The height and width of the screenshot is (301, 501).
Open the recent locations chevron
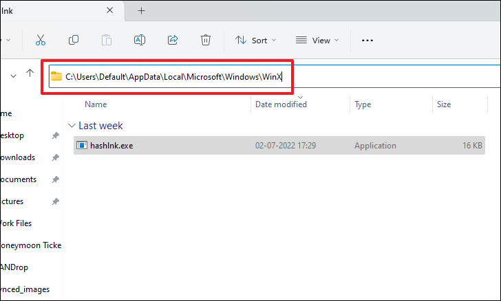[x=13, y=76]
